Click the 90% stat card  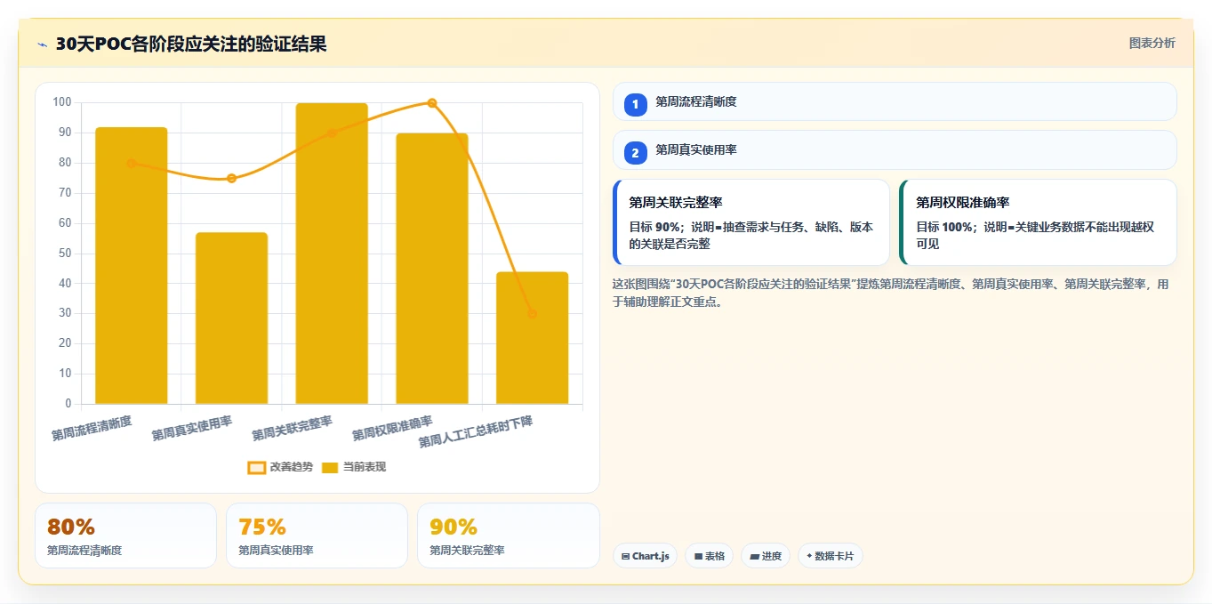tap(508, 536)
